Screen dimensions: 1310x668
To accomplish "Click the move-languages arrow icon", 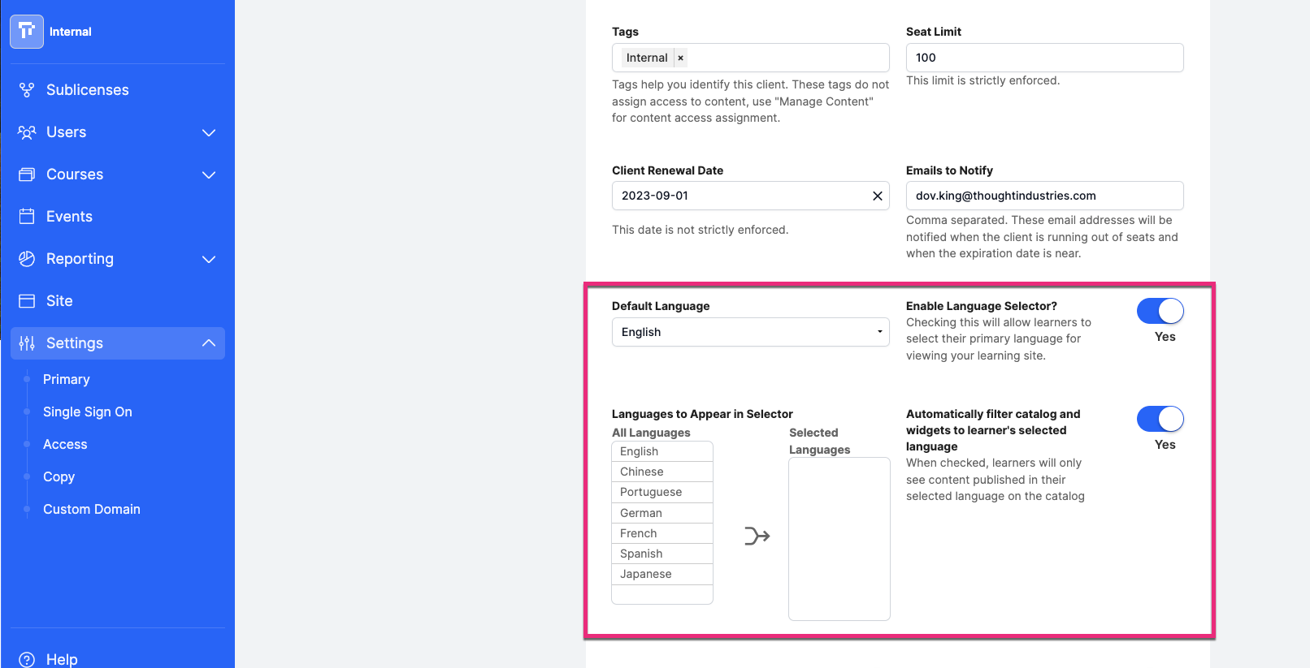I will pyautogui.click(x=757, y=536).
